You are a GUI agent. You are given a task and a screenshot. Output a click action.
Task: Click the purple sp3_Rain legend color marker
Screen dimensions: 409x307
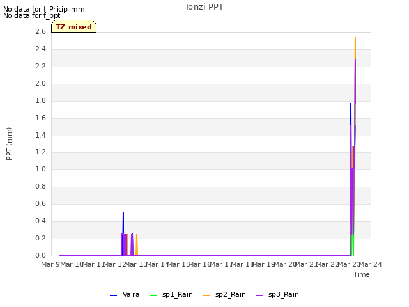(259, 295)
